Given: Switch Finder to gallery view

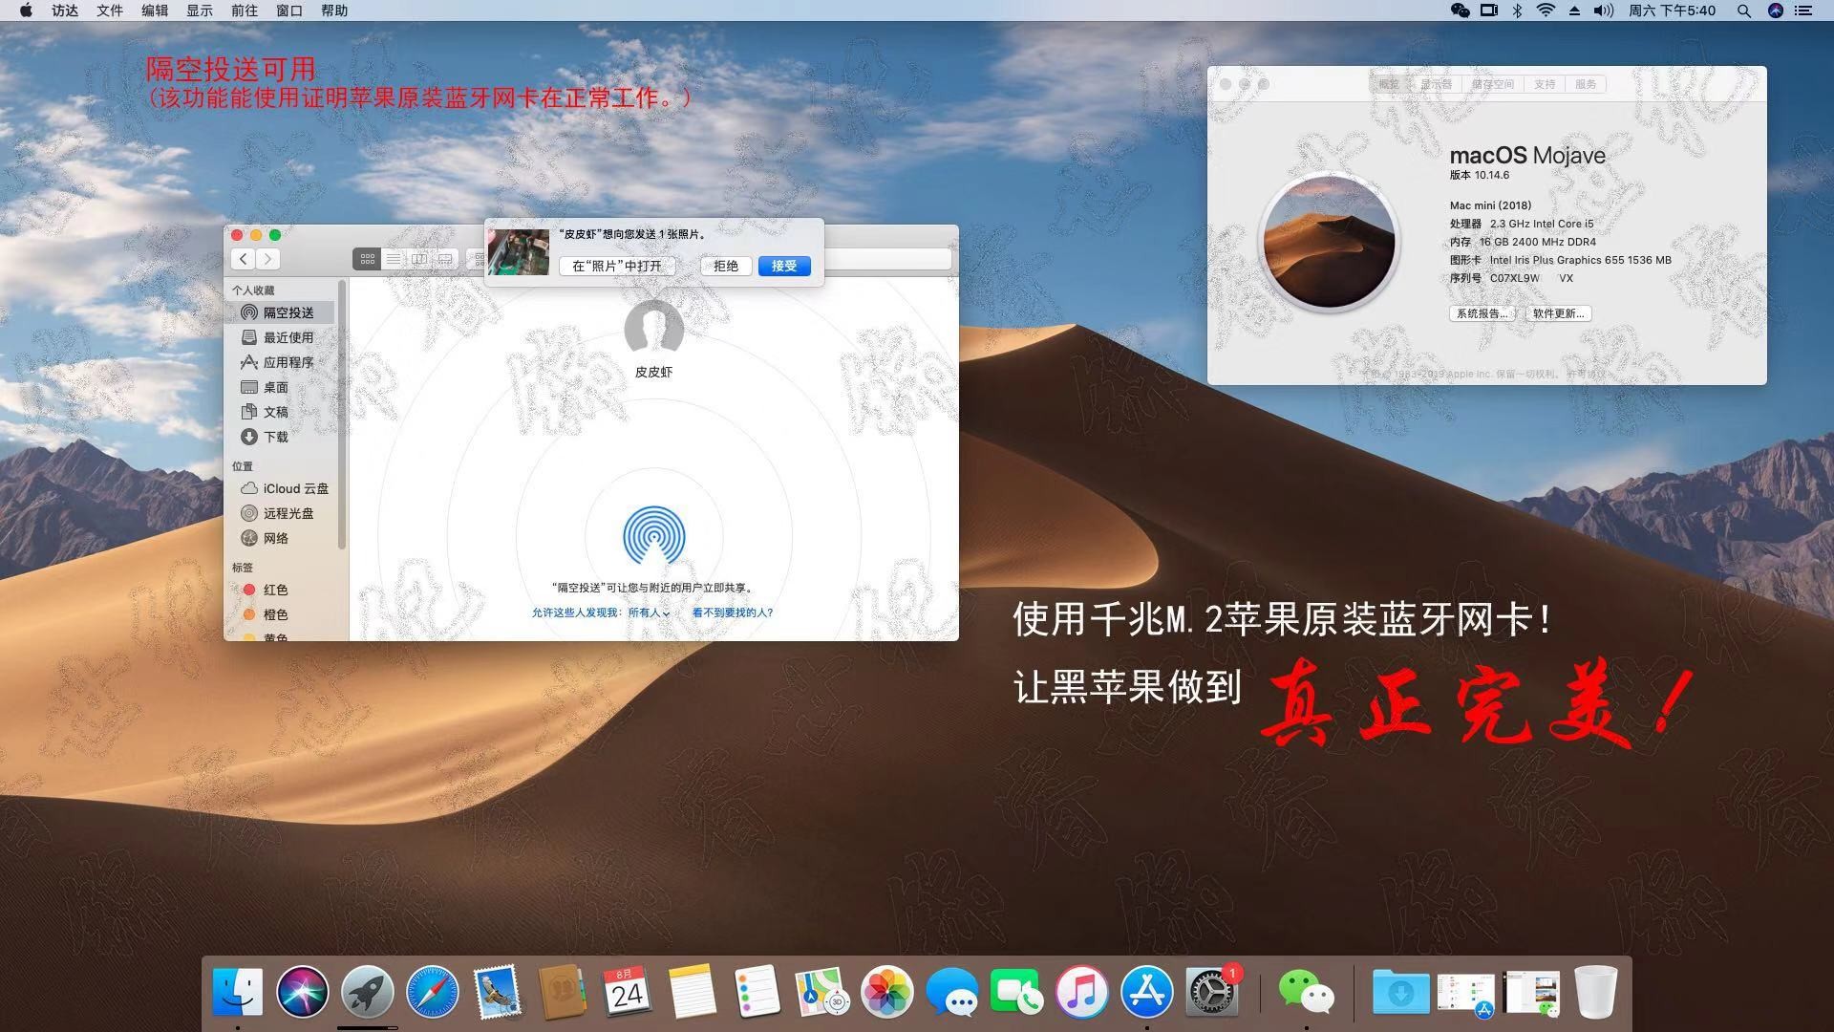Looking at the screenshot, I should click(x=445, y=259).
